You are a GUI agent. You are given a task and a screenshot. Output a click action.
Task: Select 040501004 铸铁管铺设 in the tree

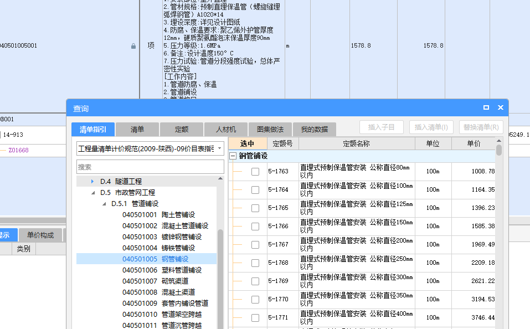point(158,248)
